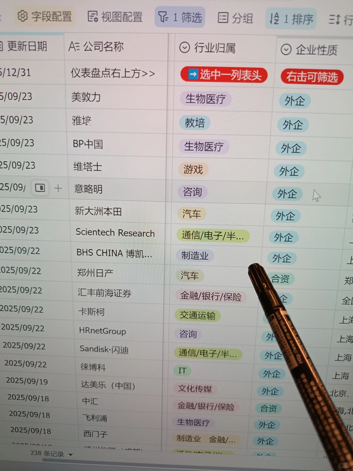Click the 汽车 tag in 新大洲本田 row
The width and height of the screenshot is (353, 471).
click(x=192, y=214)
